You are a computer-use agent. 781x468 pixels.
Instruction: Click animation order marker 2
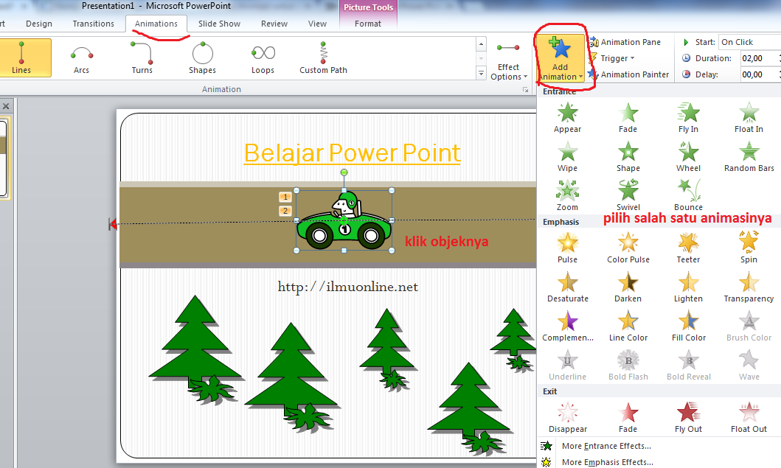(285, 211)
